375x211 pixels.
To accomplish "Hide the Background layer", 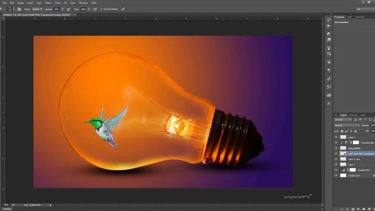I will (x=336, y=176).
